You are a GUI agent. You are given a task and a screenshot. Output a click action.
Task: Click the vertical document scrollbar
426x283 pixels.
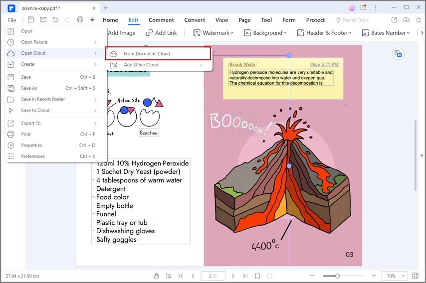point(415,155)
